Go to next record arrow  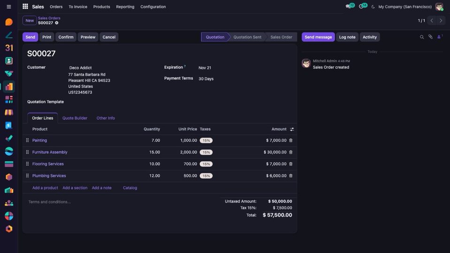tap(441, 20)
